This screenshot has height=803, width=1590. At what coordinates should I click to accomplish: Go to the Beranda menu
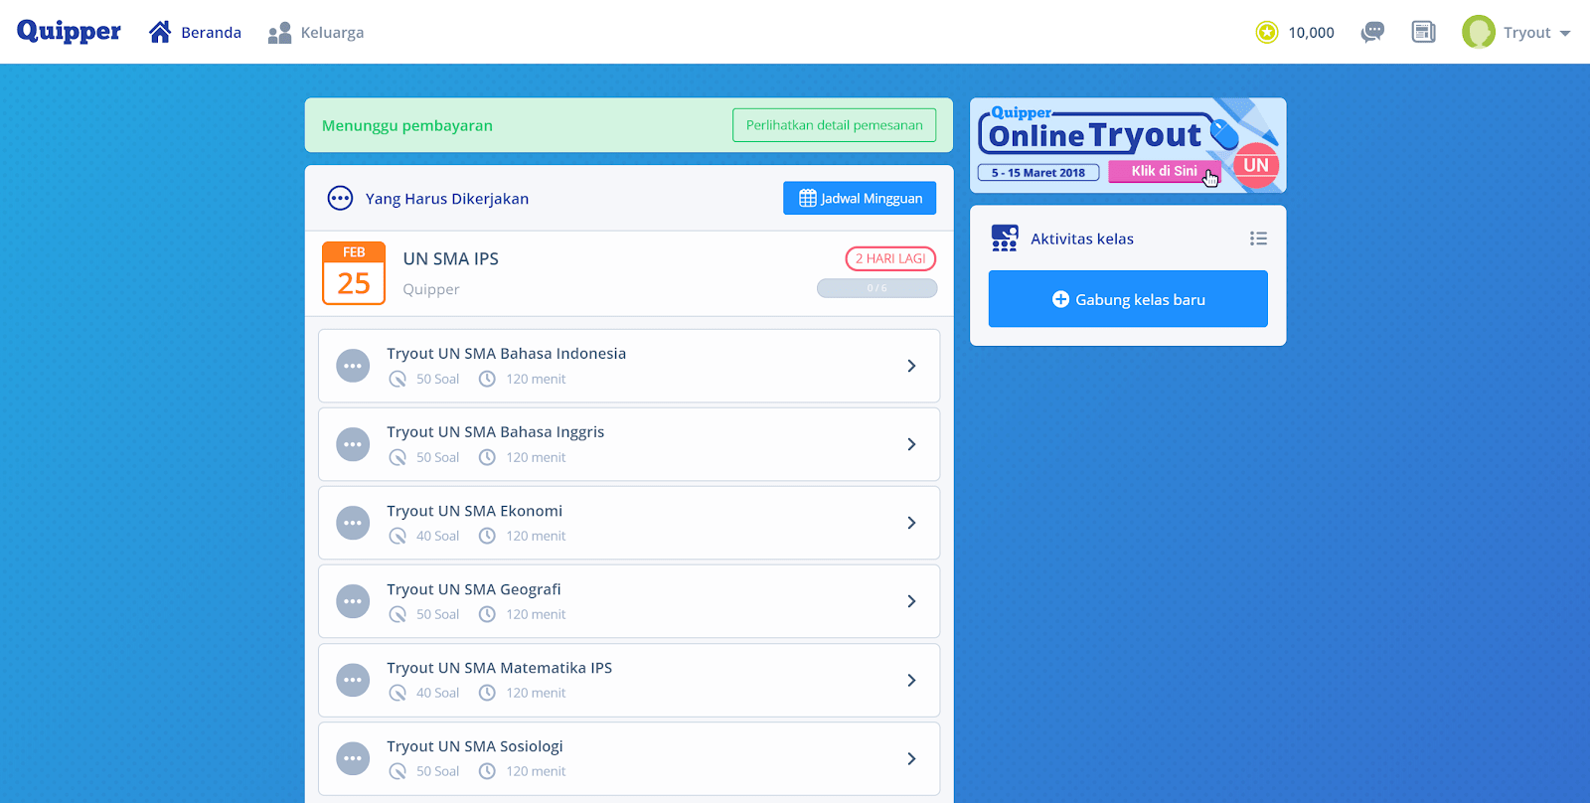tap(196, 33)
